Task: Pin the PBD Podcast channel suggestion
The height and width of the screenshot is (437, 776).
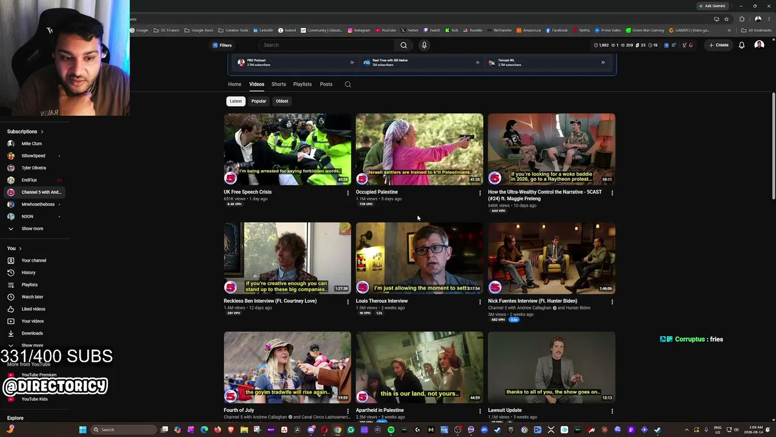Action: 352,62
